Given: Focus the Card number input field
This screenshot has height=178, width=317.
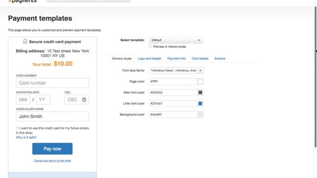Looking at the screenshot, I should [53, 83].
